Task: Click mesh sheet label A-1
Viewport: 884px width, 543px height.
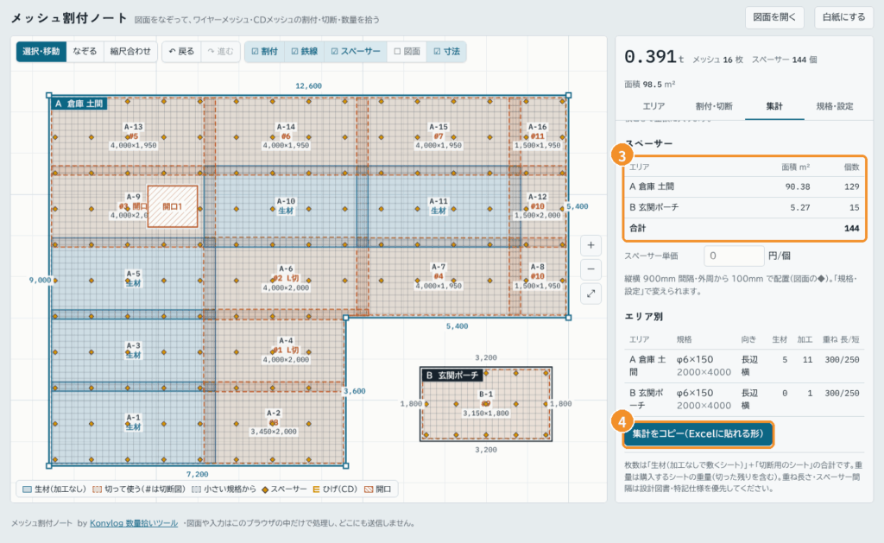Action: (x=133, y=417)
